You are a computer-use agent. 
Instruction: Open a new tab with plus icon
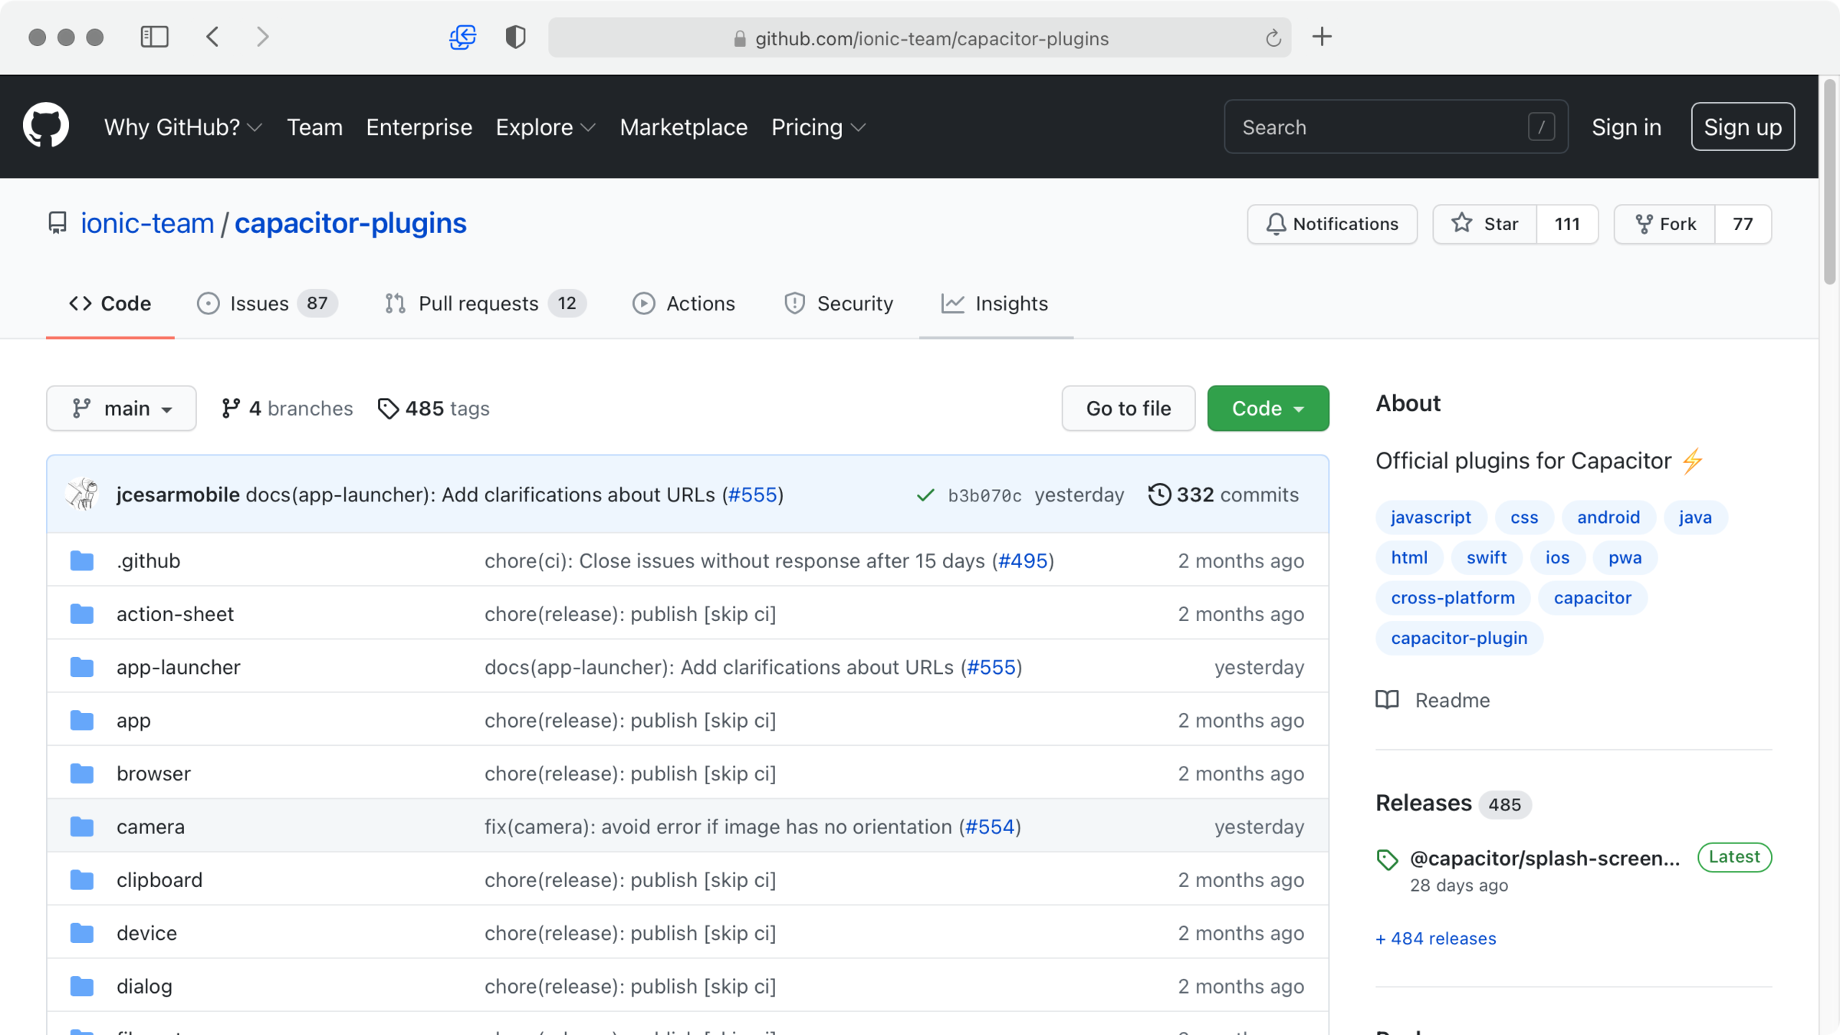click(x=1322, y=37)
